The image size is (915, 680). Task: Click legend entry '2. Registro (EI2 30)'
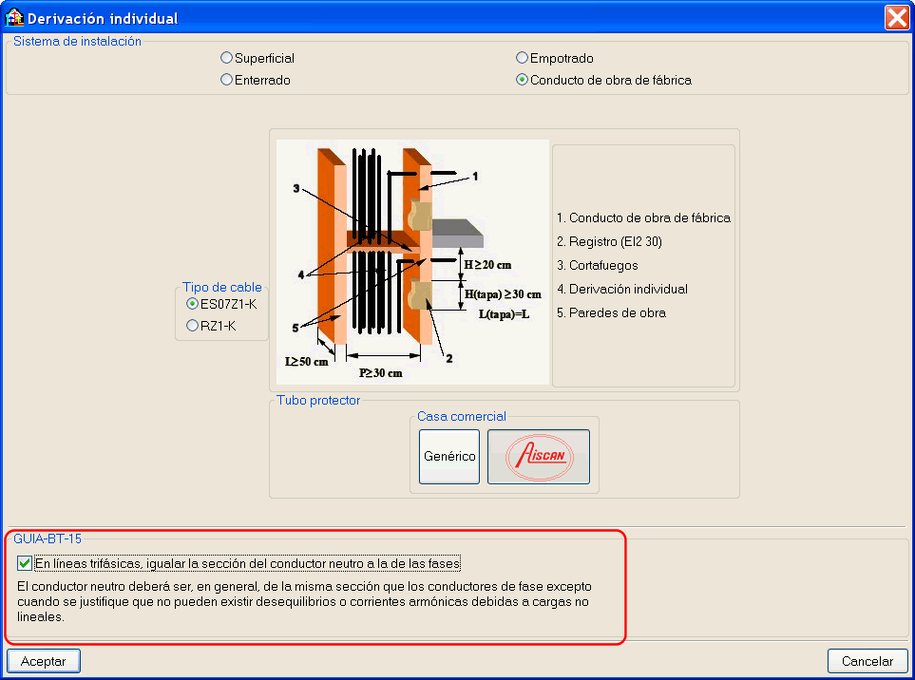pos(609,241)
